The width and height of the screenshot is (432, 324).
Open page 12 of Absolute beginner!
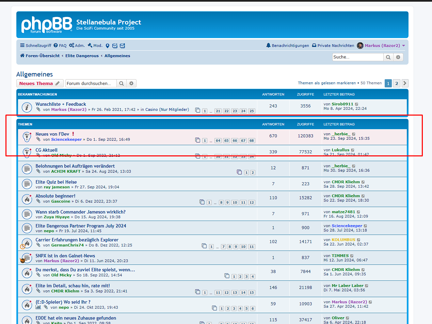tap(252, 203)
